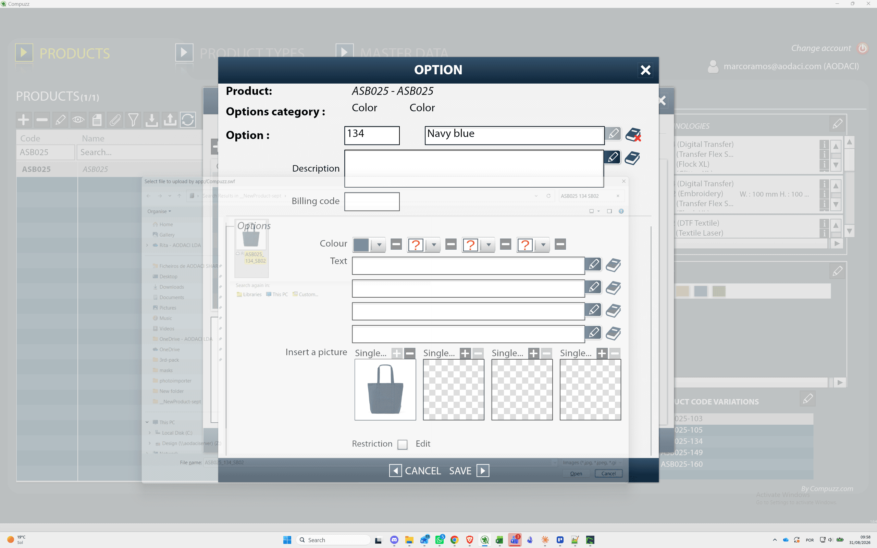Open the Description translation book icon

pyautogui.click(x=632, y=158)
